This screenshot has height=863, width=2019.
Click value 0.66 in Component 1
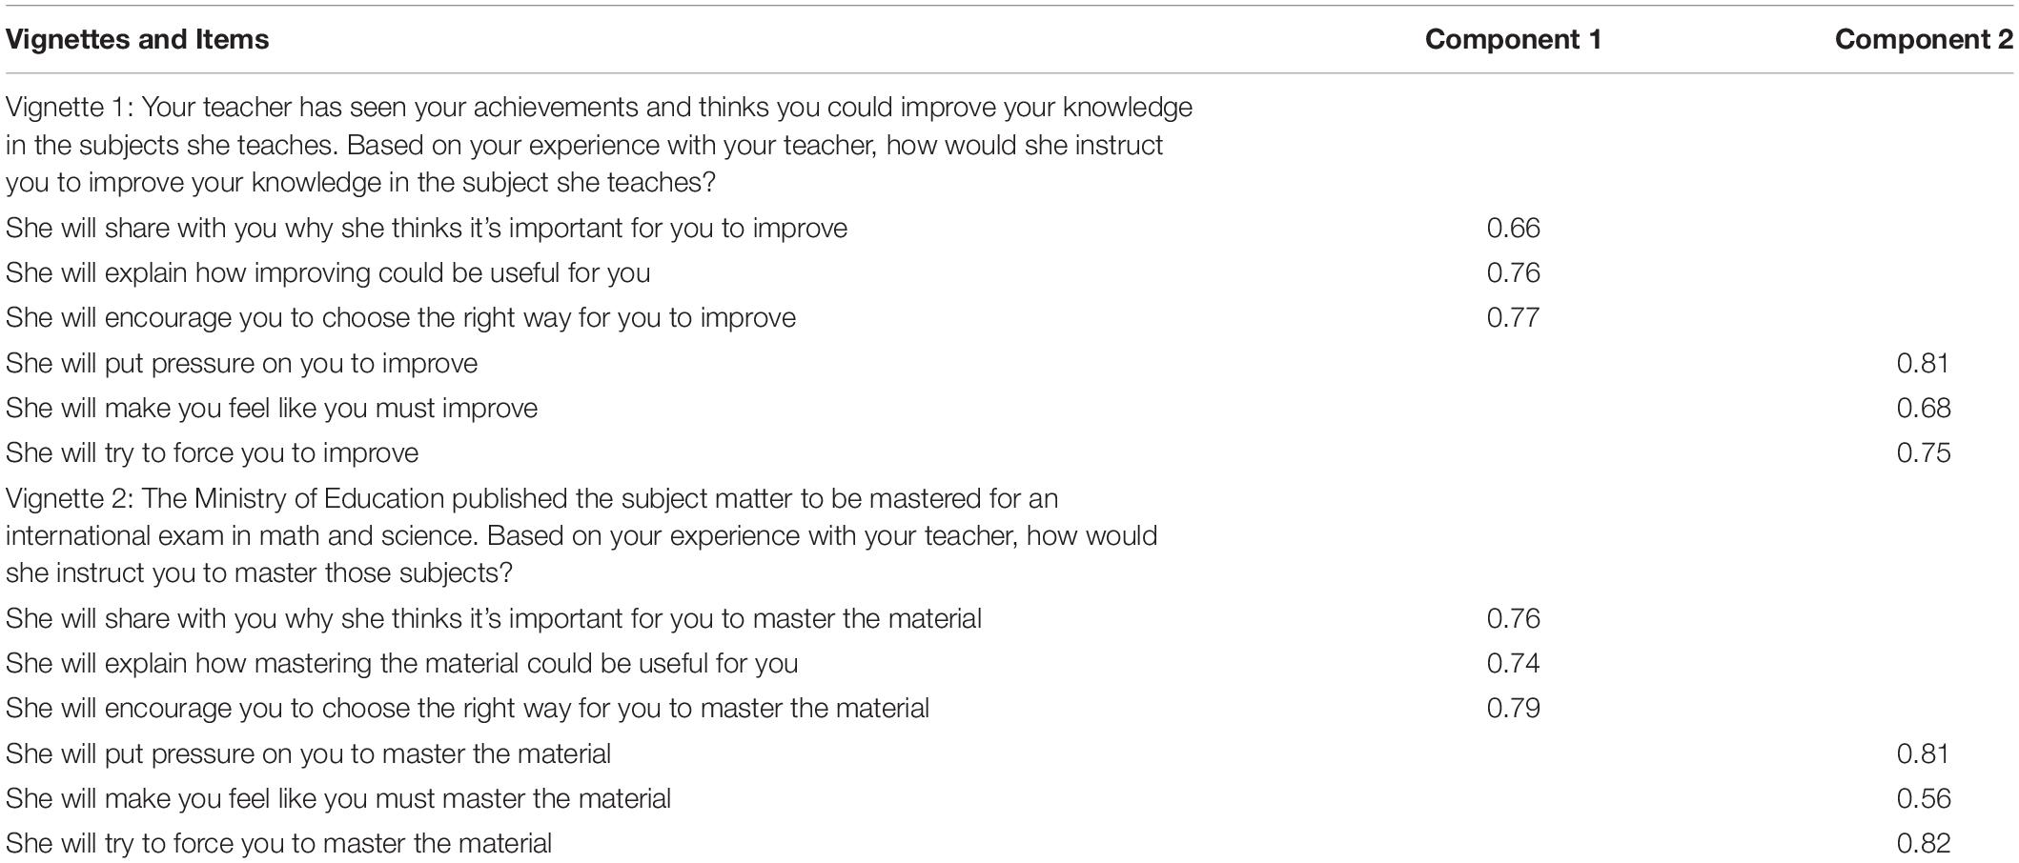tap(1513, 228)
